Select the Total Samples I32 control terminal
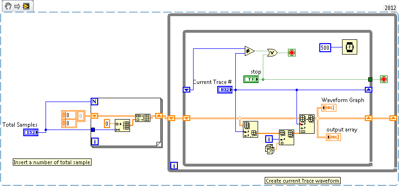 [x=31, y=132]
